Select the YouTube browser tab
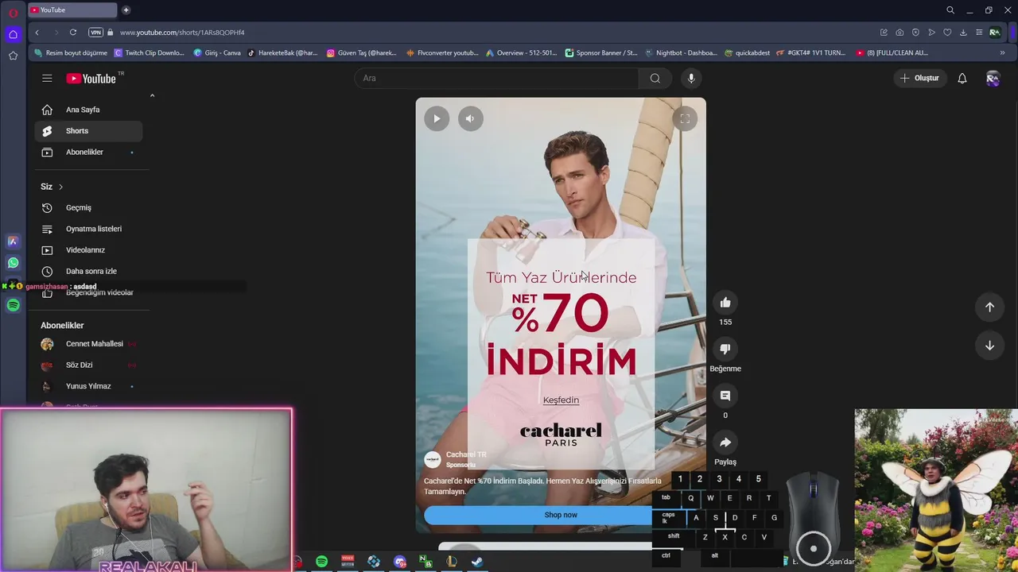This screenshot has width=1018, height=572. pos(72,10)
